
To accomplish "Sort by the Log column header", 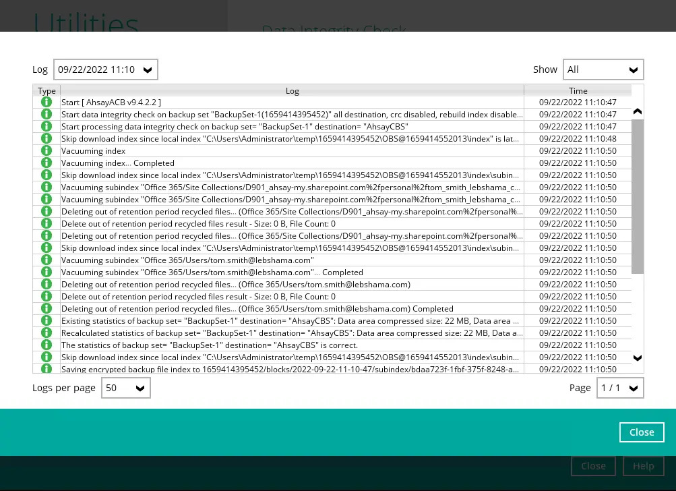I will (292, 90).
